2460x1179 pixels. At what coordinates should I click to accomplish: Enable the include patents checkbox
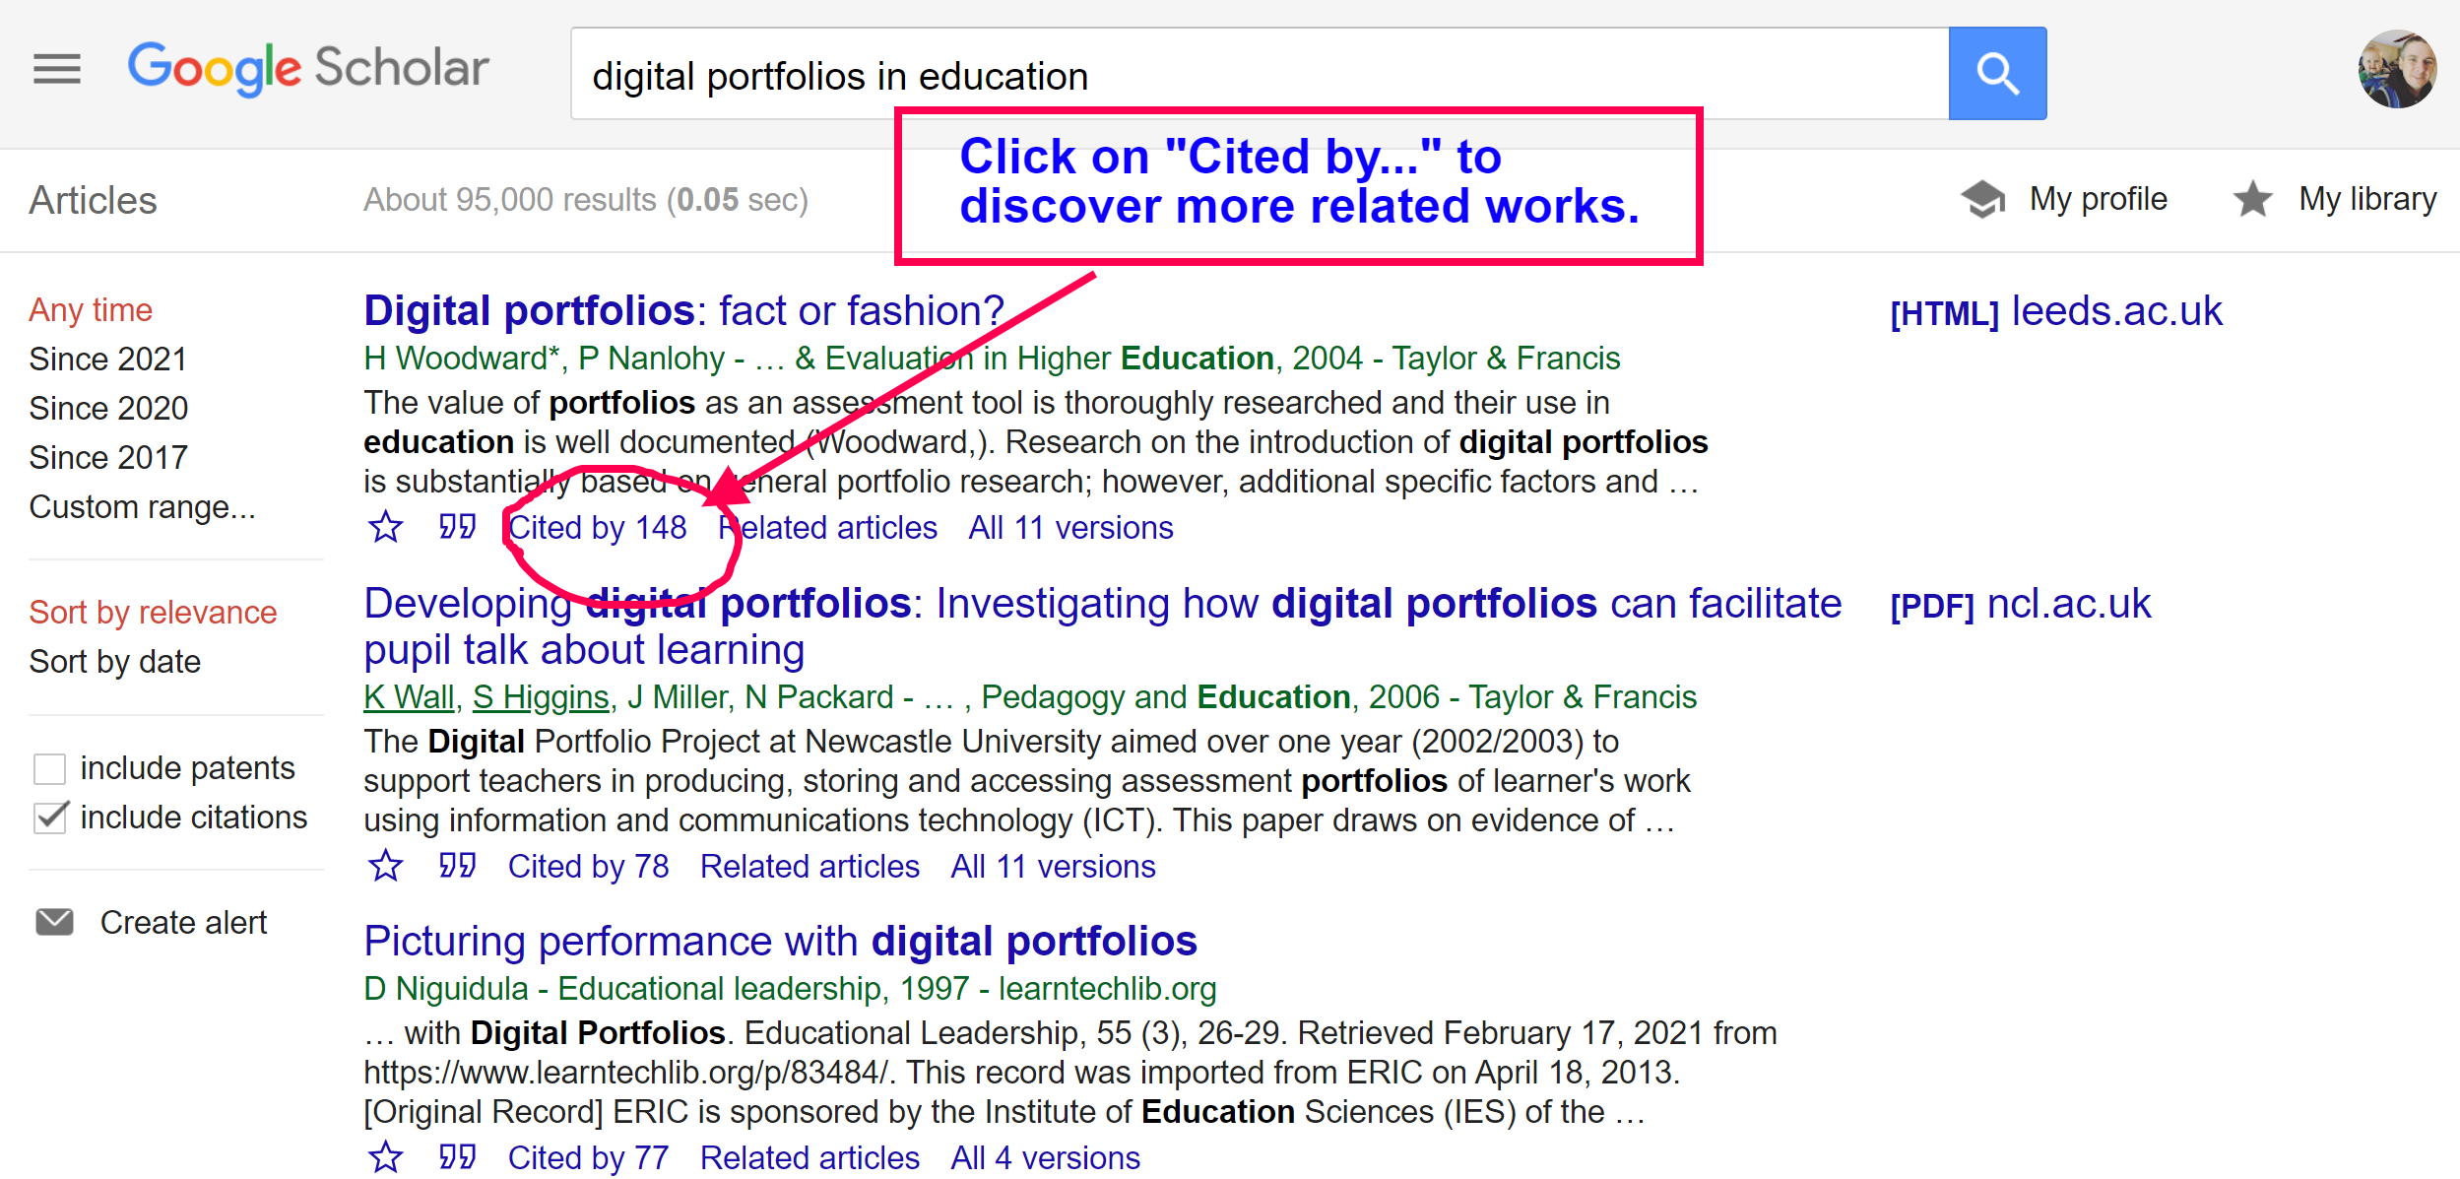click(49, 768)
